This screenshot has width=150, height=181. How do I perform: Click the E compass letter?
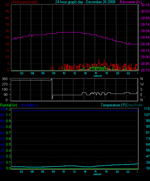(x=141, y=95)
